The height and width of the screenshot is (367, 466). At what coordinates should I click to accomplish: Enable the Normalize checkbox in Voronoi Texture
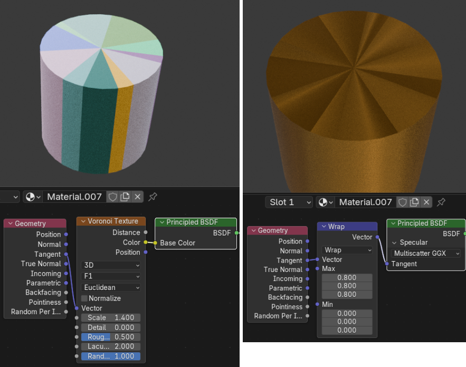(x=84, y=298)
